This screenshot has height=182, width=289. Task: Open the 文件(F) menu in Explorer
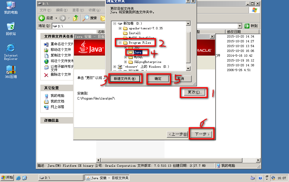point(45,10)
